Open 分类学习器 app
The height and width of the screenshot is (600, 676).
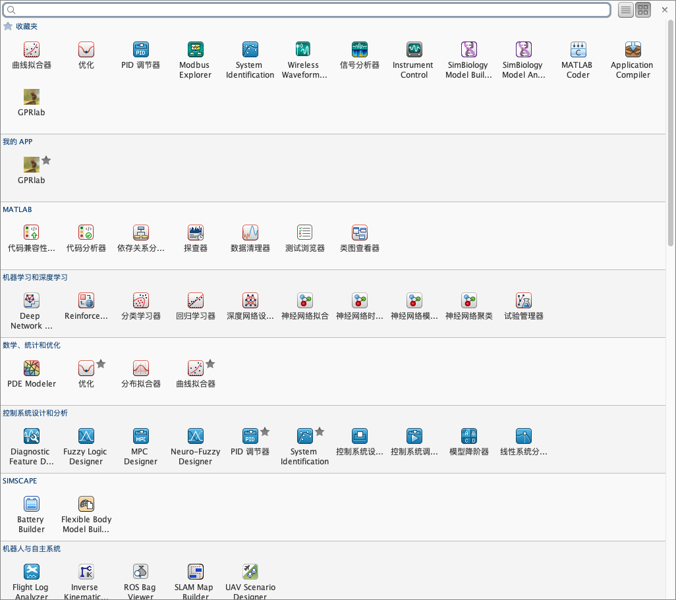(140, 306)
